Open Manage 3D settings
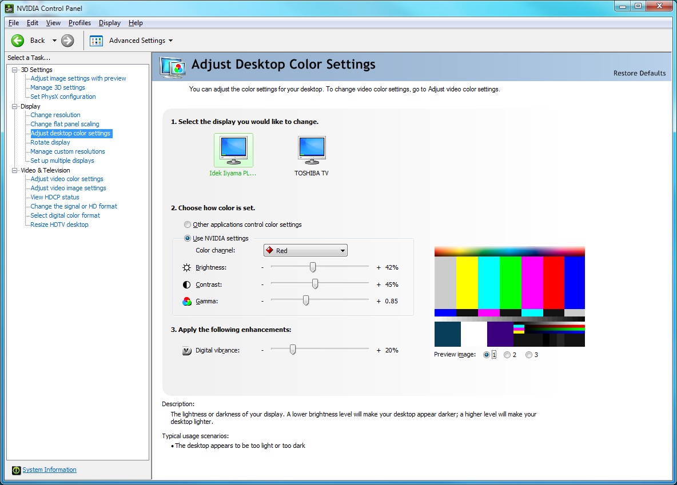The width and height of the screenshot is (677, 485). [57, 87]
